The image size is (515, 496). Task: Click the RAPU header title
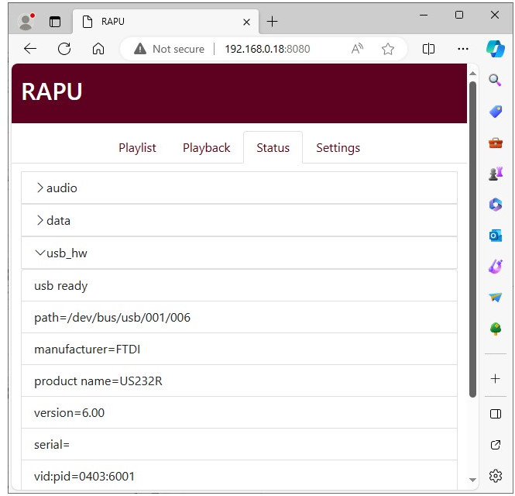52,91
